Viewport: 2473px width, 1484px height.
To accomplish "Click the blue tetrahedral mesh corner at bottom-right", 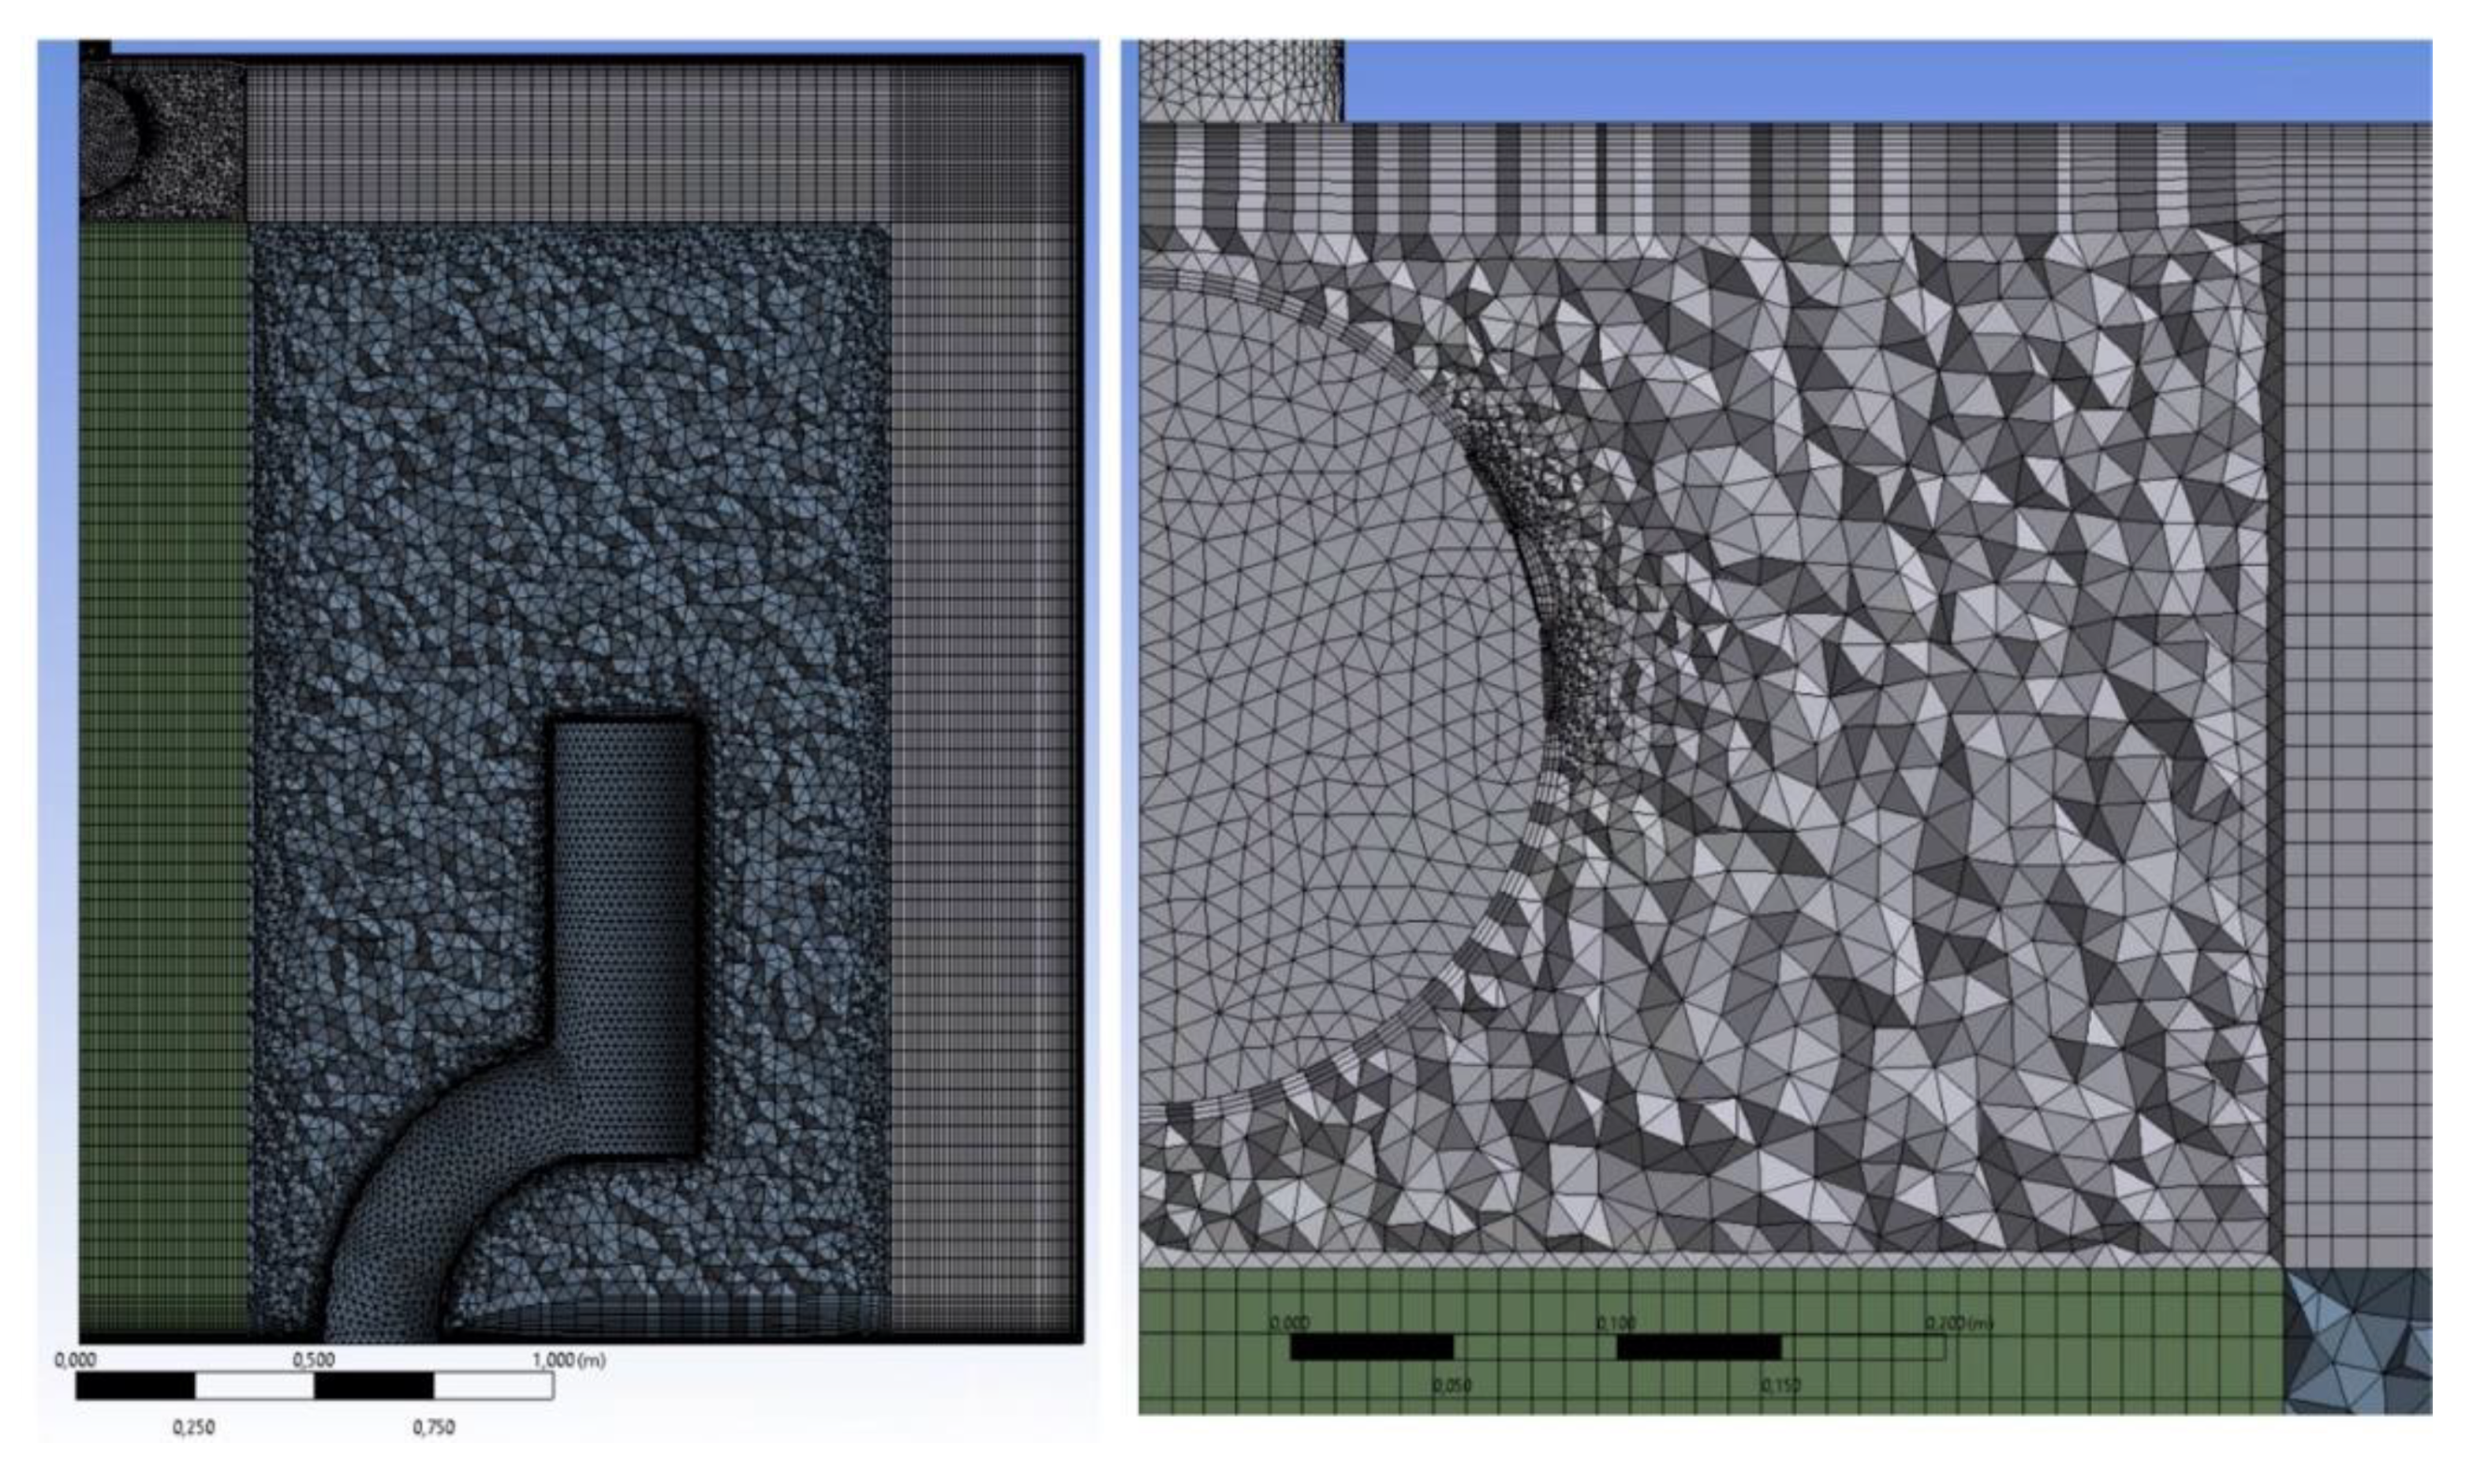I will coord(2357,1340).
